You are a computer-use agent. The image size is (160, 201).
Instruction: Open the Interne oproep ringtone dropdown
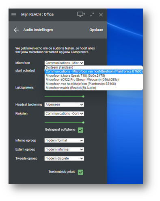64,140
